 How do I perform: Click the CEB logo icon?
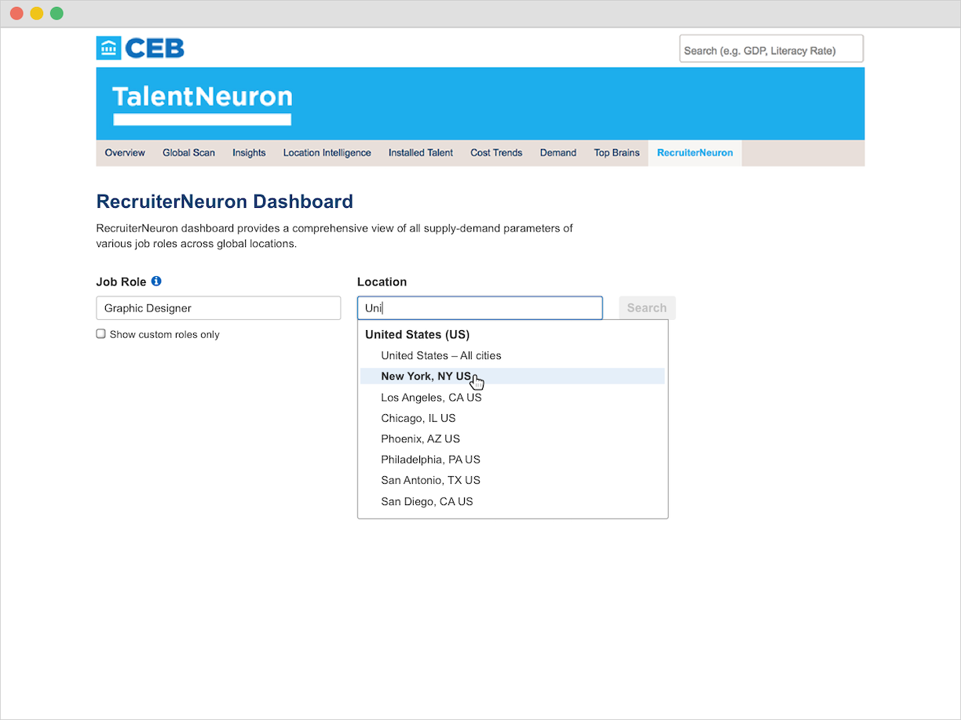click(x=108, y=48)
